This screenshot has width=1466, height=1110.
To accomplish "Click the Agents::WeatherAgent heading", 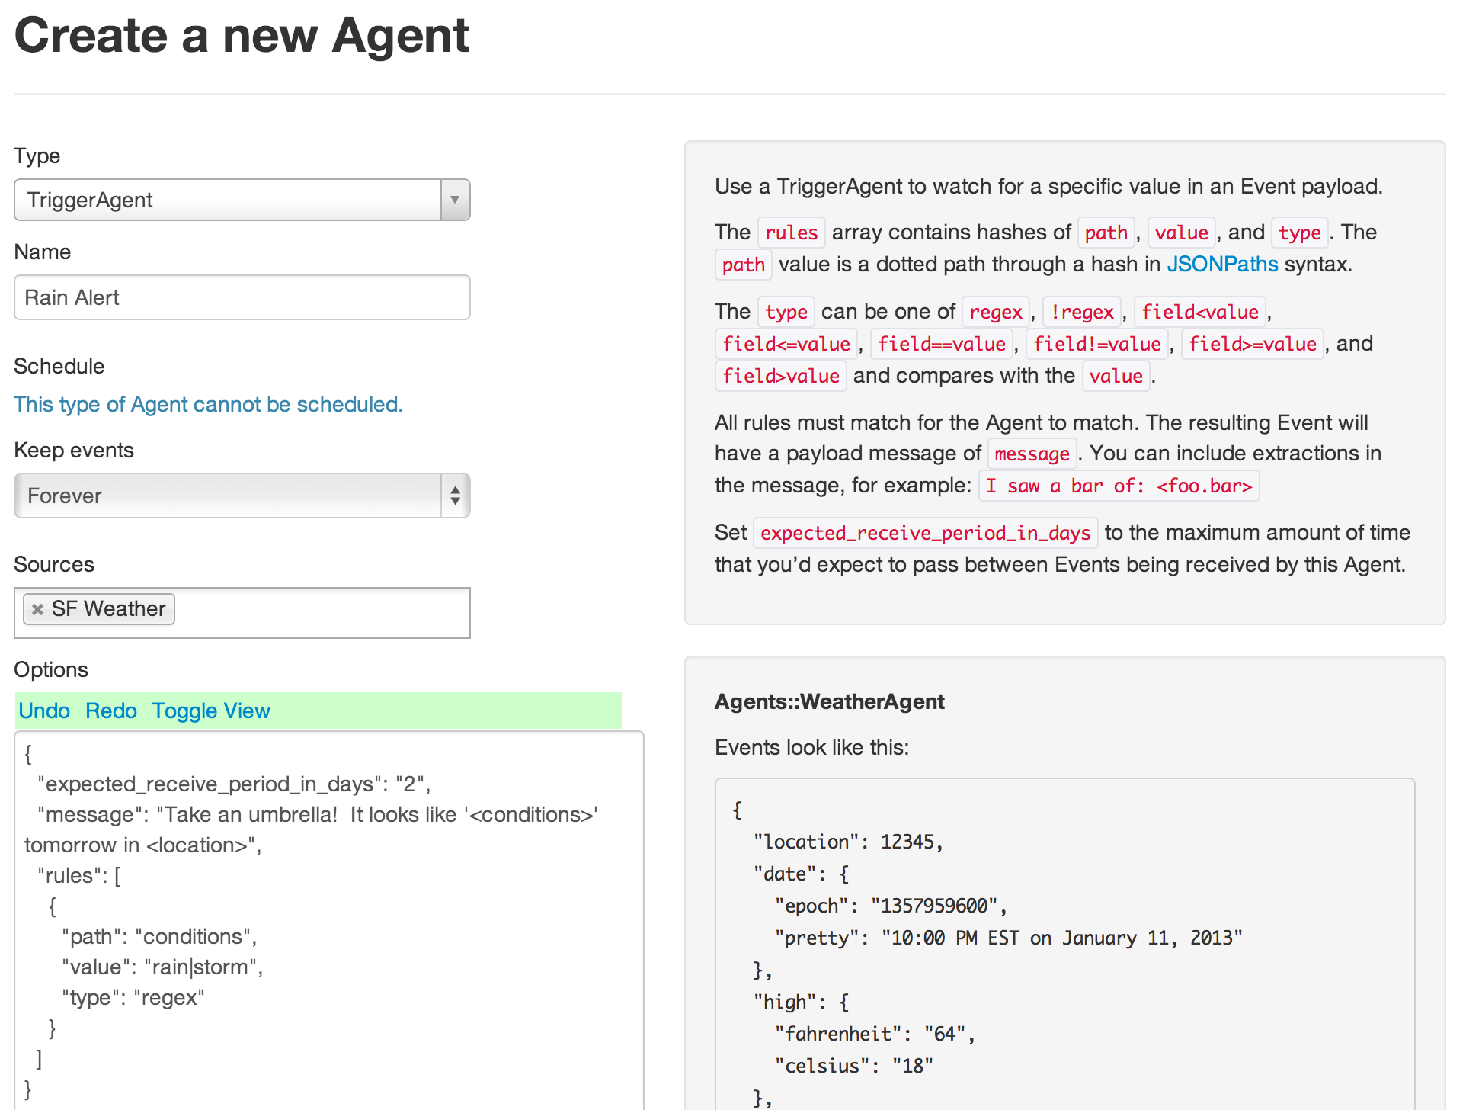I will pyautogui.click(x=829, y=701).
